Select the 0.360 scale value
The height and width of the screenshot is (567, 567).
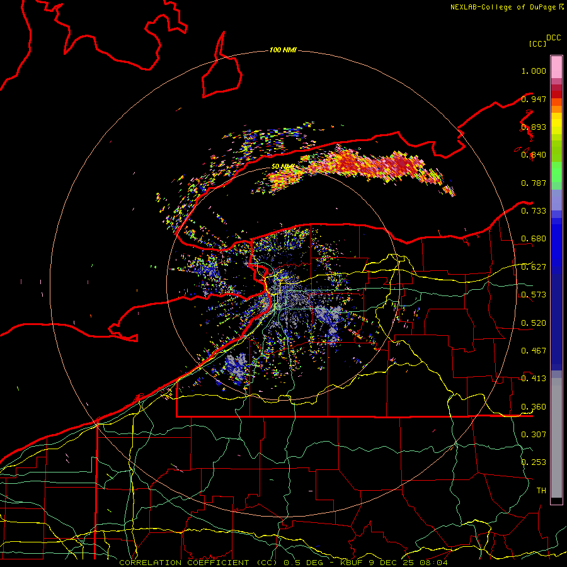[534, 407]
